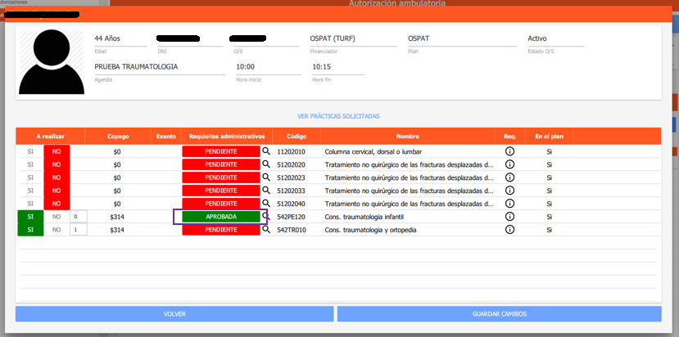Click APROBADA status for code 542PE120
The height and width of the screenshot is (337, 679).
(221, 217)
